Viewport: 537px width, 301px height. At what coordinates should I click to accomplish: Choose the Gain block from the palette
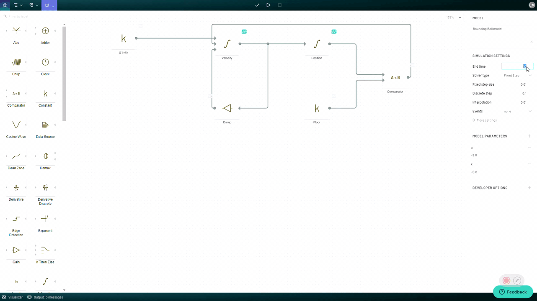[16, 250]
